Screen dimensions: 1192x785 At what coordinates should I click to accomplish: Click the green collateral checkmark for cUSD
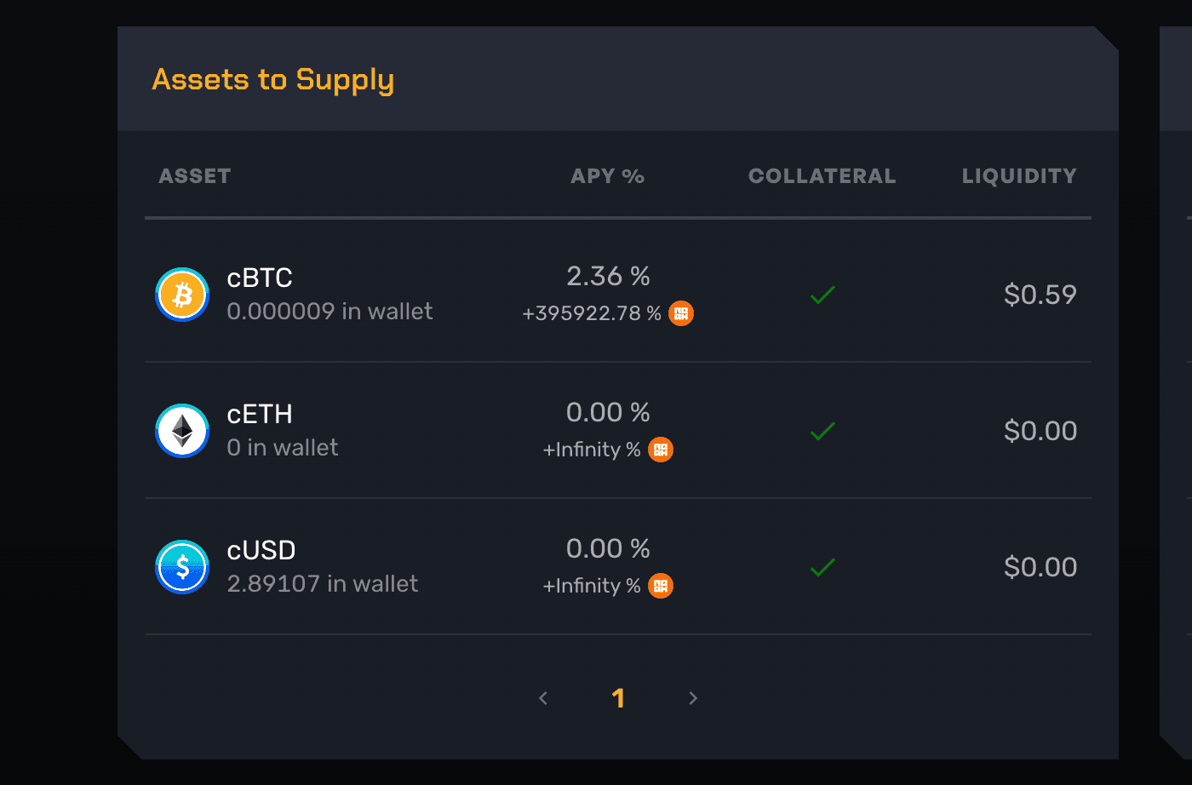pyautogui.click(x=822, y=567)
